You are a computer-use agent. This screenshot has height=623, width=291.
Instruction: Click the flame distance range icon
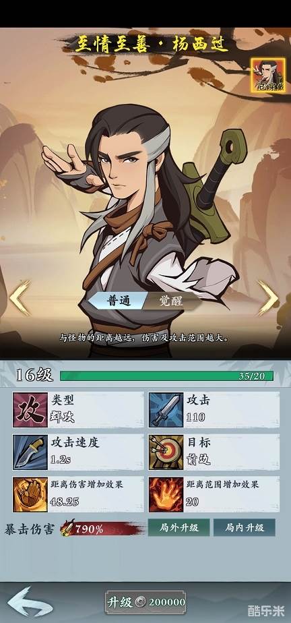(x=166, y=494)
